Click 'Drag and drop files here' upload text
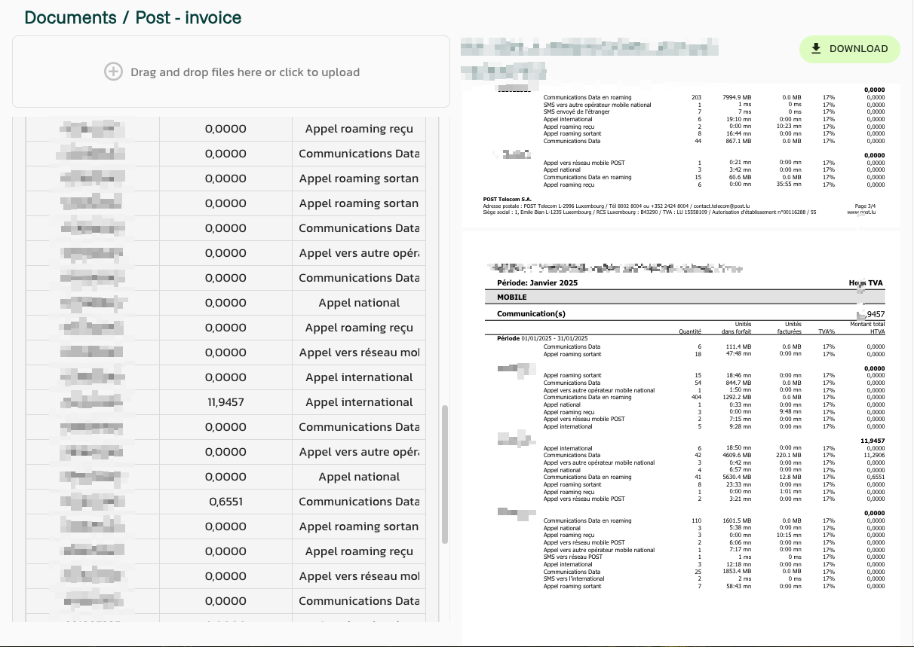The height and width of the screenshot is (647, 914). pyautogui.click(x=244, y=72)
